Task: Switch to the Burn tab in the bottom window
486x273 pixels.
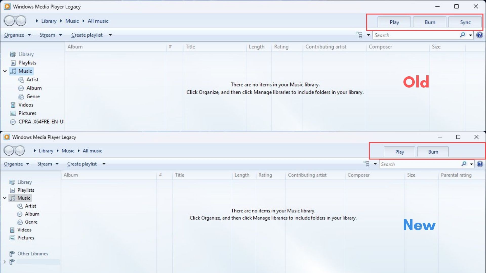Action: [x=433, y=152]
